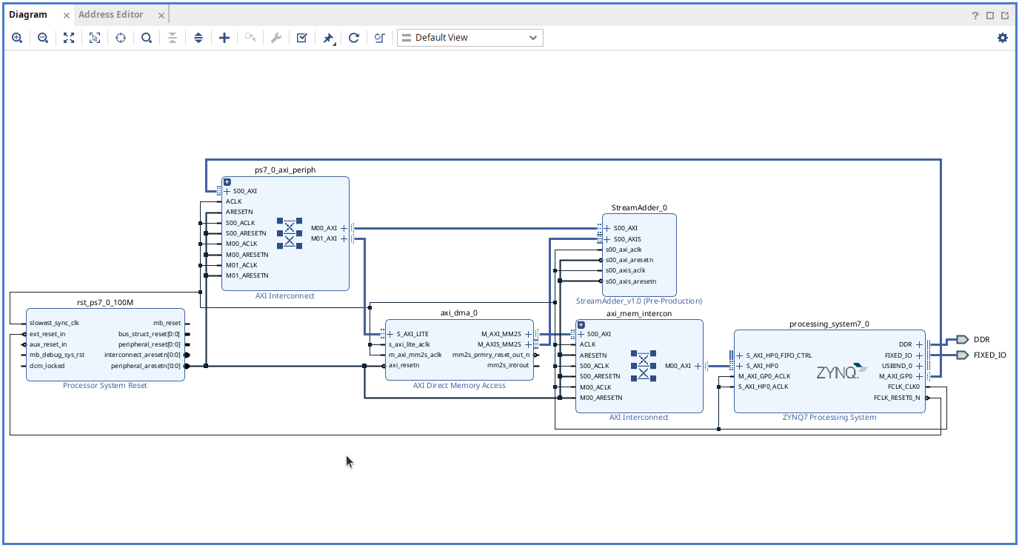Screen dimensions: 1019x548
Task: Select the dcm_locked pin on rst_ps7_0_100M
Action: tap(47, 366)
